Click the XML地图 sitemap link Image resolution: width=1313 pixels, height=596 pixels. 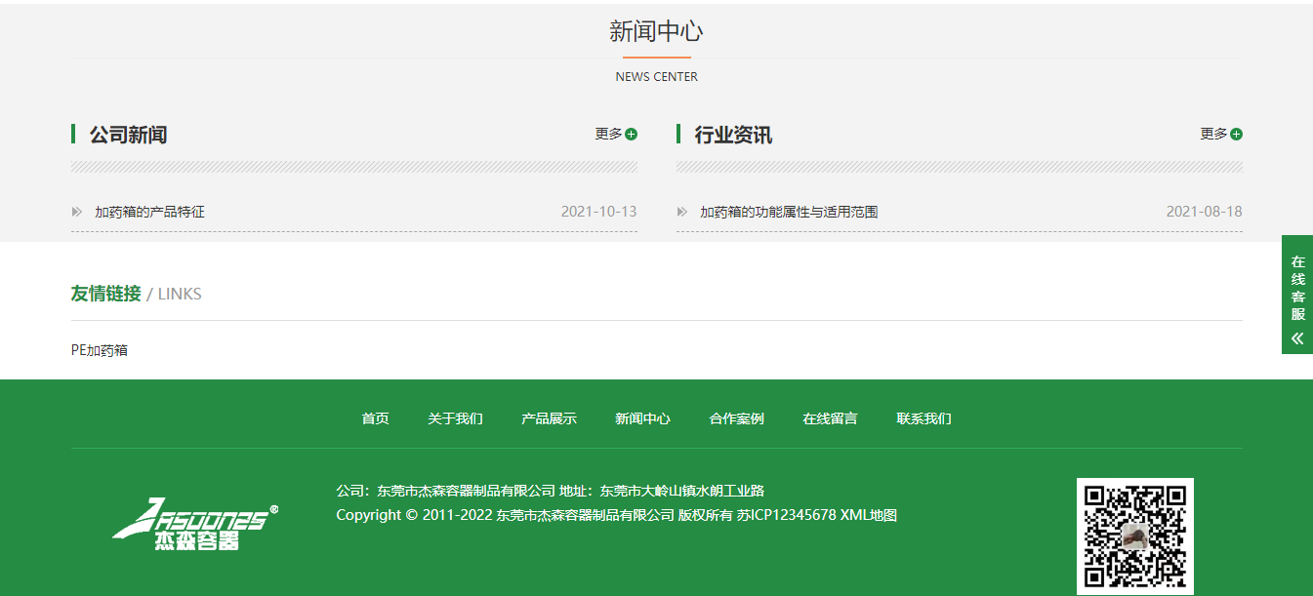(x=868, y=515)
